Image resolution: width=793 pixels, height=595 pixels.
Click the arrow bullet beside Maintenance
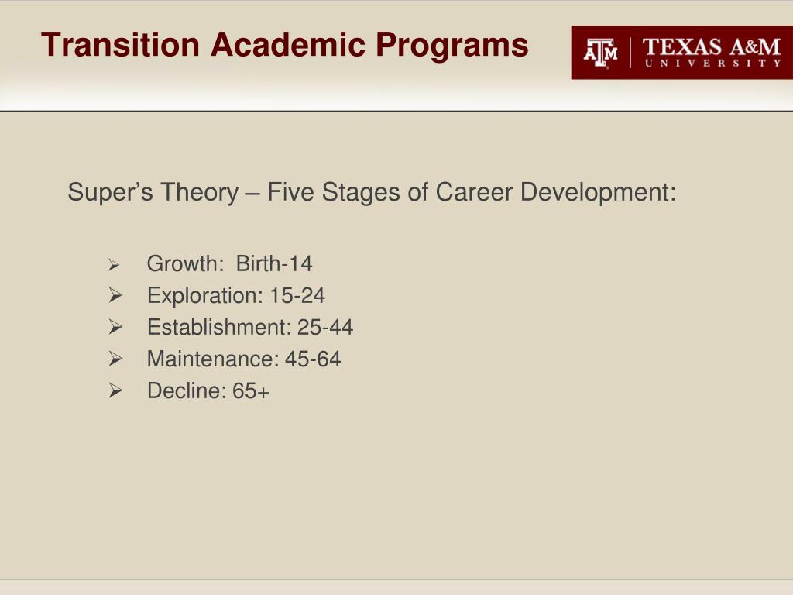[115, 359]
